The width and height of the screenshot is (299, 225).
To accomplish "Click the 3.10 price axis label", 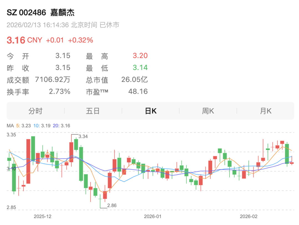I will pyautogui.click(x=11, y=169).
